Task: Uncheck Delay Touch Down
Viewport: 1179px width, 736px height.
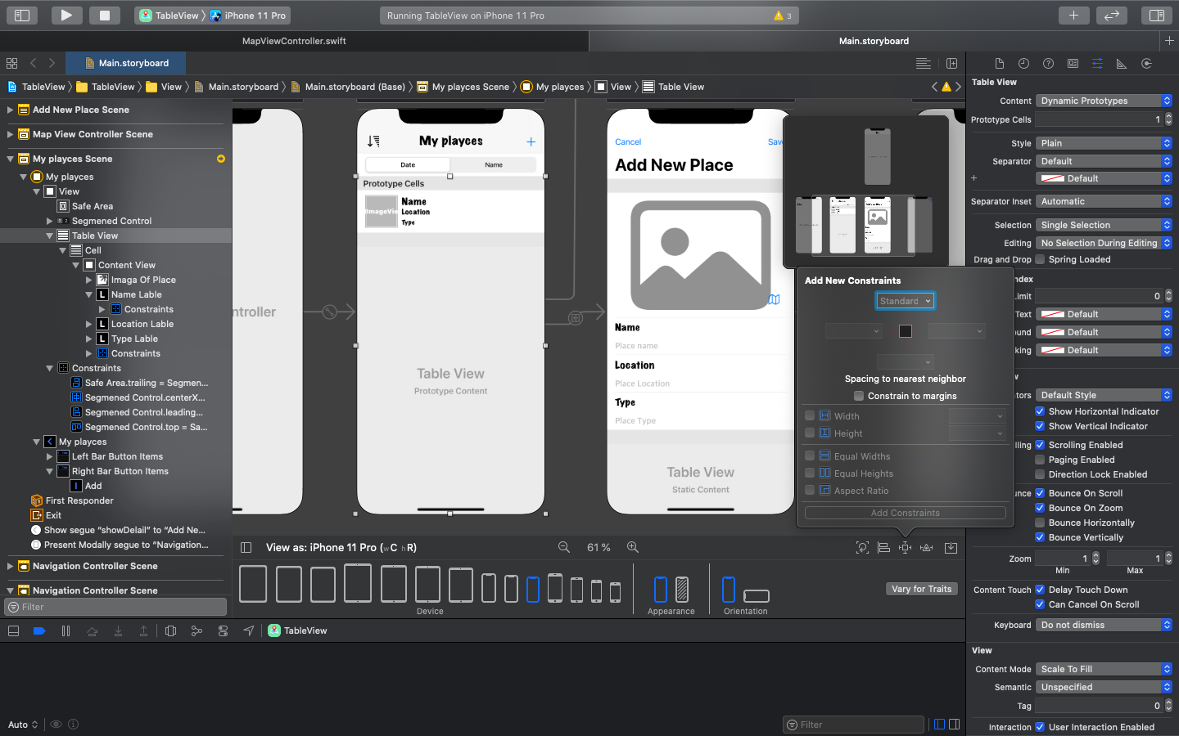Action: [1040, 590]
